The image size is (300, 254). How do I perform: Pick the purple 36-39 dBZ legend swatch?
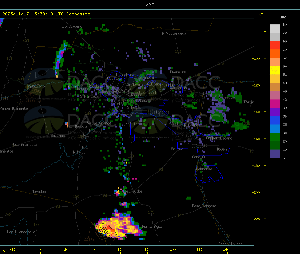275,112
